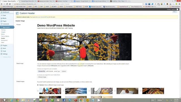
Task: Click the lantern header preview image
Action: click(84, 47)
